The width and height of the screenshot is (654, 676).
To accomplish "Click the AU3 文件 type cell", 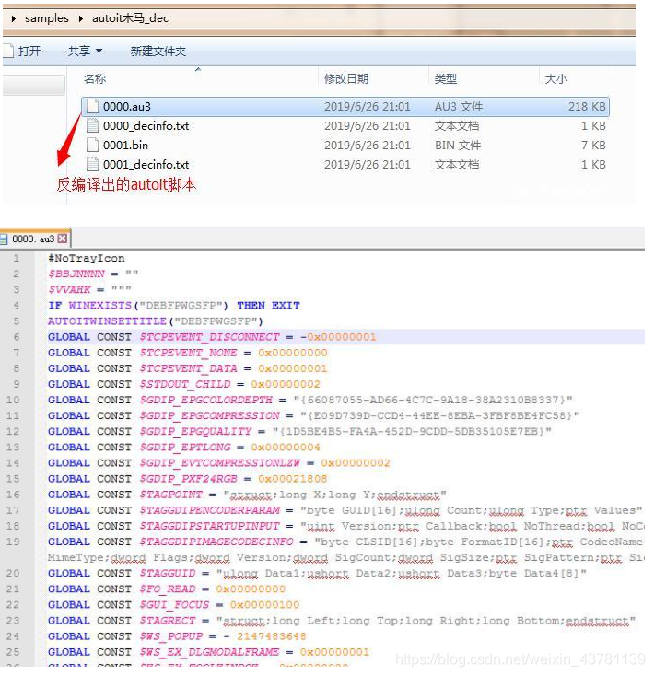I will pyautogui.click(x=459, y=107).
